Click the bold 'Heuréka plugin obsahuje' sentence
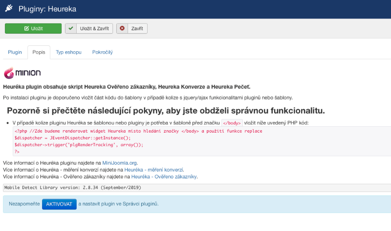The image size is (391, 231). (x=127, y=87)
